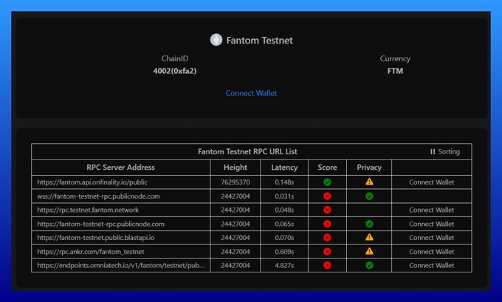This screenshot has width=502, height=302.
Task: Click red score icon in rpc.ankr.com row
Action: click(x=327, y=252)
